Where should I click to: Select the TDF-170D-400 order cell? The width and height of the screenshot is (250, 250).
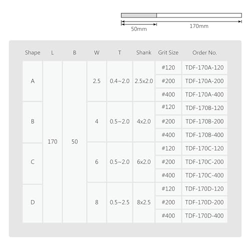[204, 215]
